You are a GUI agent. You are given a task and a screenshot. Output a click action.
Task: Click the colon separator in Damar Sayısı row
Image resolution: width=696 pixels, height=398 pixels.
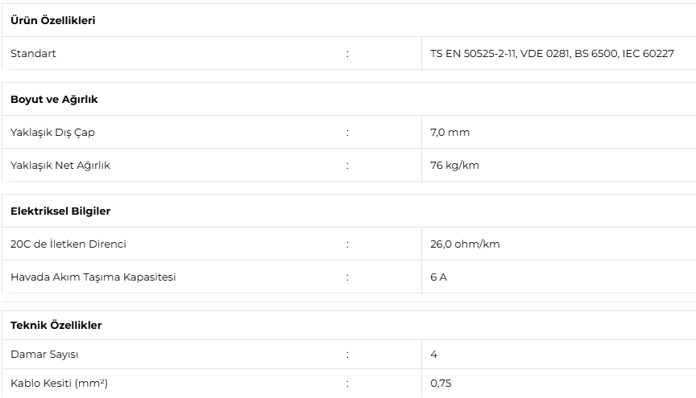click(347, 355)
